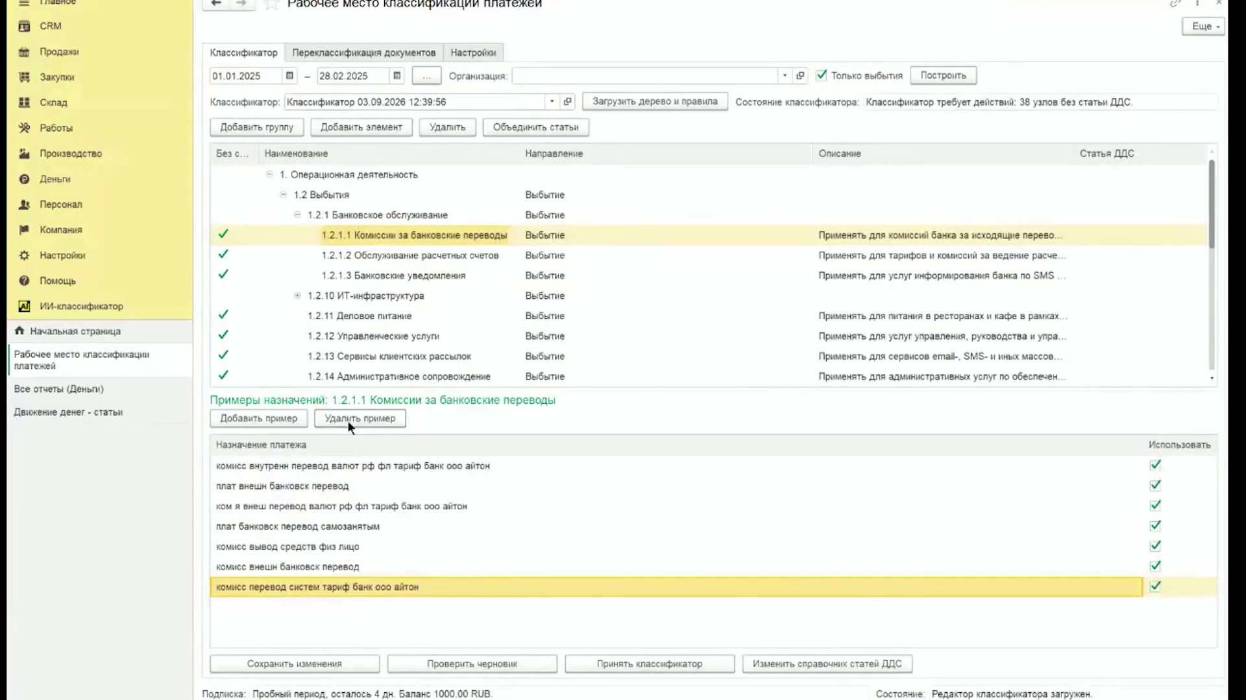Click the Объединить статьи button
The image size is (1246, 700).
click(x=535, y=127)
